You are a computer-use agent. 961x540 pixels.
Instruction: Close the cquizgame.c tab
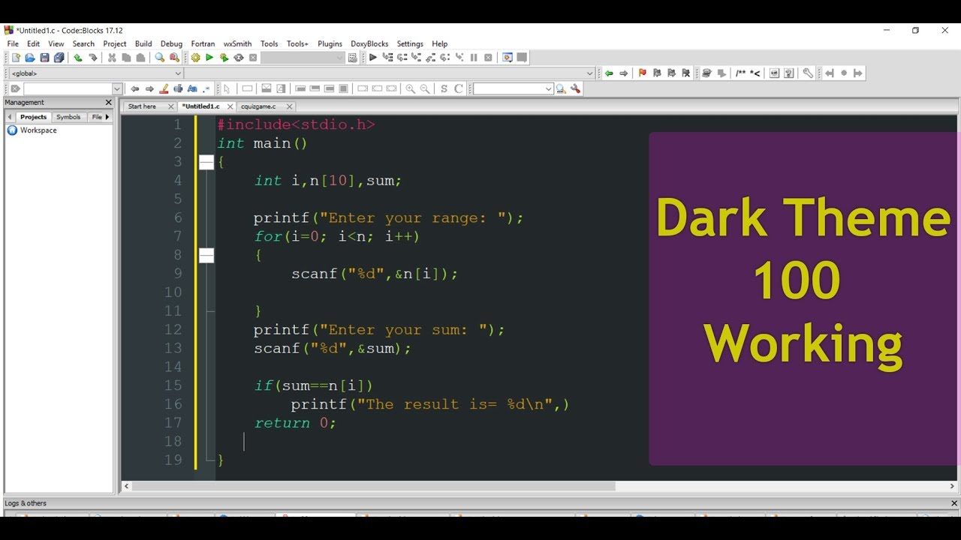pyautogui.click(x=289, y=106)
